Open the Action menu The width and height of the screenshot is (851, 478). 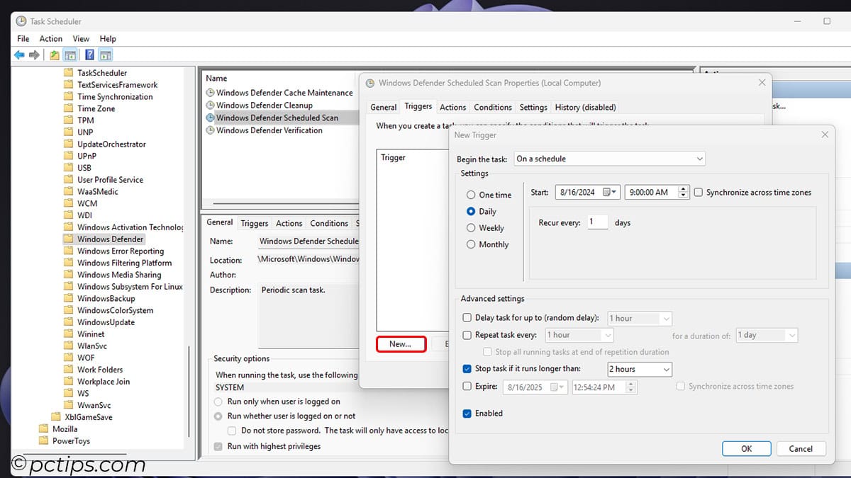point(50,38)
